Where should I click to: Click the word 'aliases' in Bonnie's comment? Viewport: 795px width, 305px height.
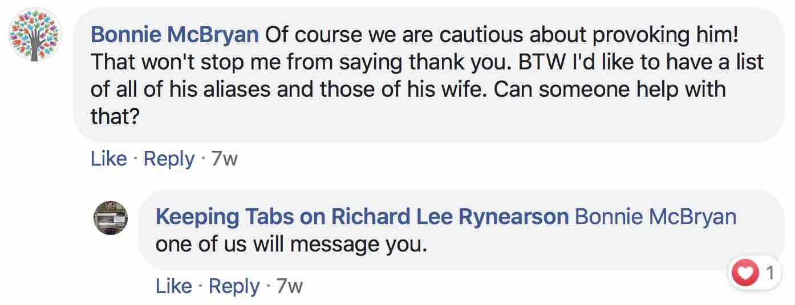(x=271, y=90)
